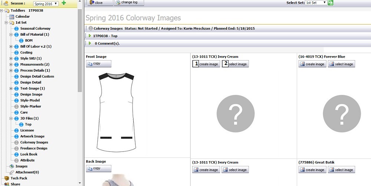Click the Forever Blue placeholder question mark image
The height and width of the screenshot is (186, 371).
tap(342, 114)
